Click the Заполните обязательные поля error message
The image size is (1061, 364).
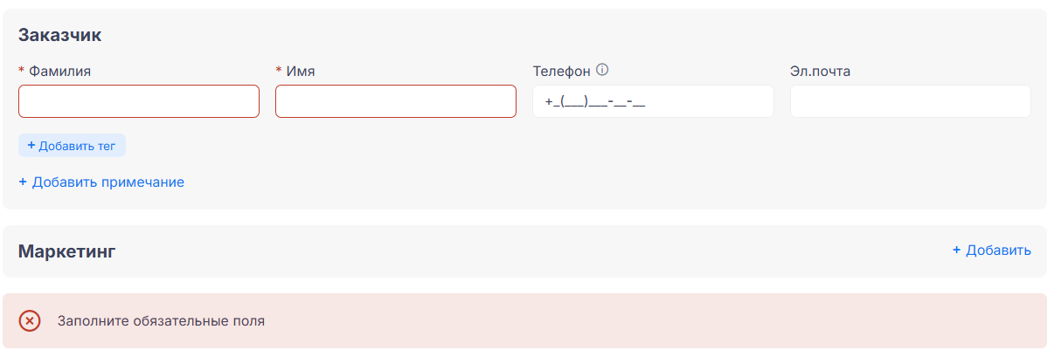pos(161,321)
